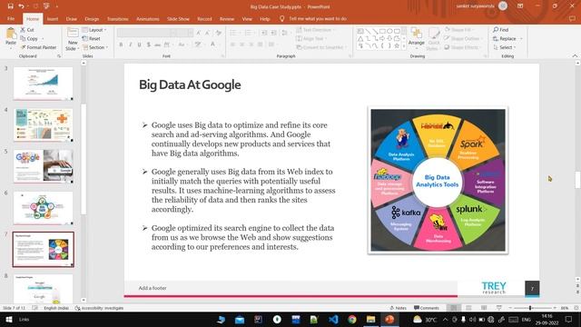Start Slide Show from the status bar icon
Image resolution: width=581 pixels, height=327 pixels.
point(499,308)
